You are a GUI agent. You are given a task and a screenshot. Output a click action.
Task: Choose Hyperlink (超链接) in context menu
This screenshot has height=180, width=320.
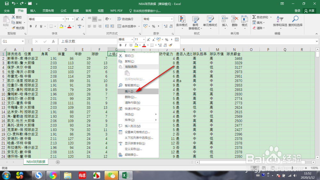pos(138,155)
